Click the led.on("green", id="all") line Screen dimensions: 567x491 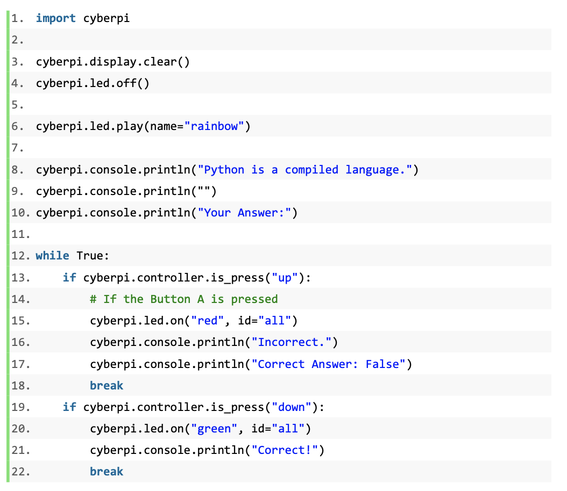click(x=200, y=429)
